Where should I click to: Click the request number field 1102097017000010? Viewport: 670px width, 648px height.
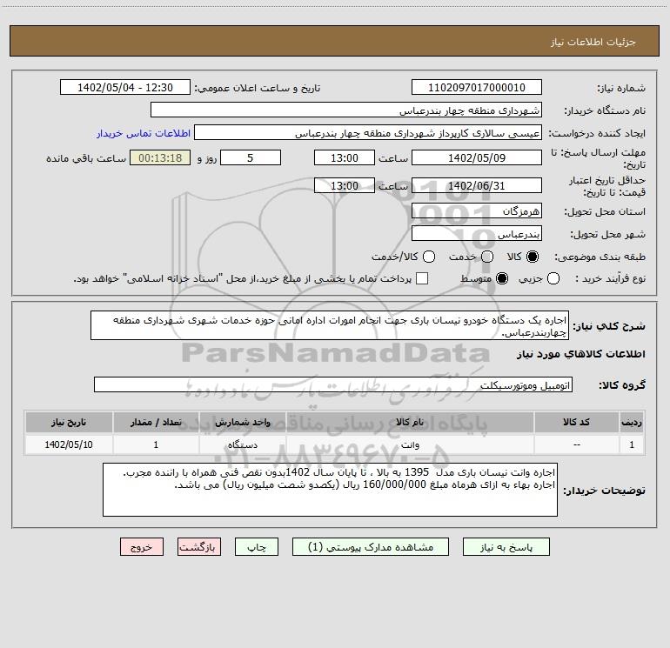click(x=477, y=87)
